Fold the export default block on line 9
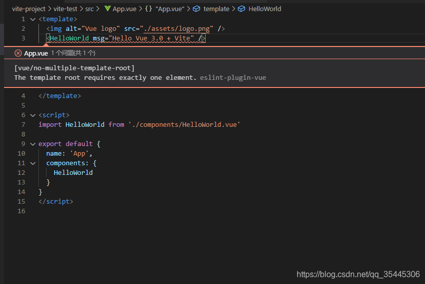The height and width of the screenshot is (284, 425). coord(33,144)
